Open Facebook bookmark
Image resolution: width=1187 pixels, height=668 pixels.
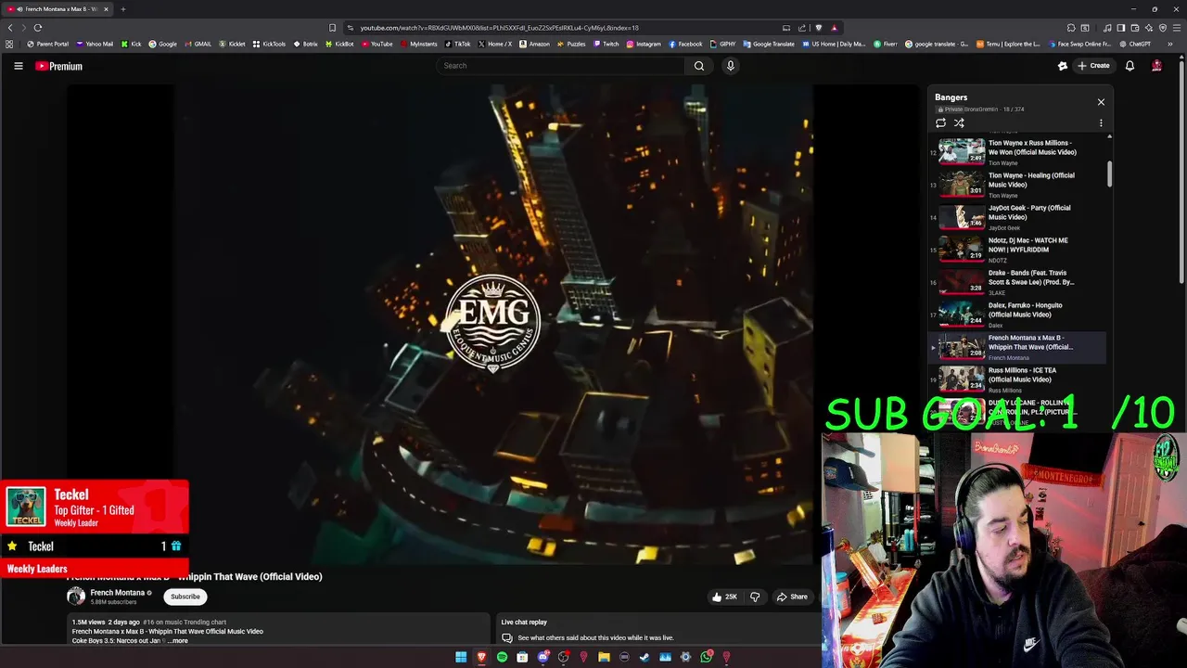[685, 44]
